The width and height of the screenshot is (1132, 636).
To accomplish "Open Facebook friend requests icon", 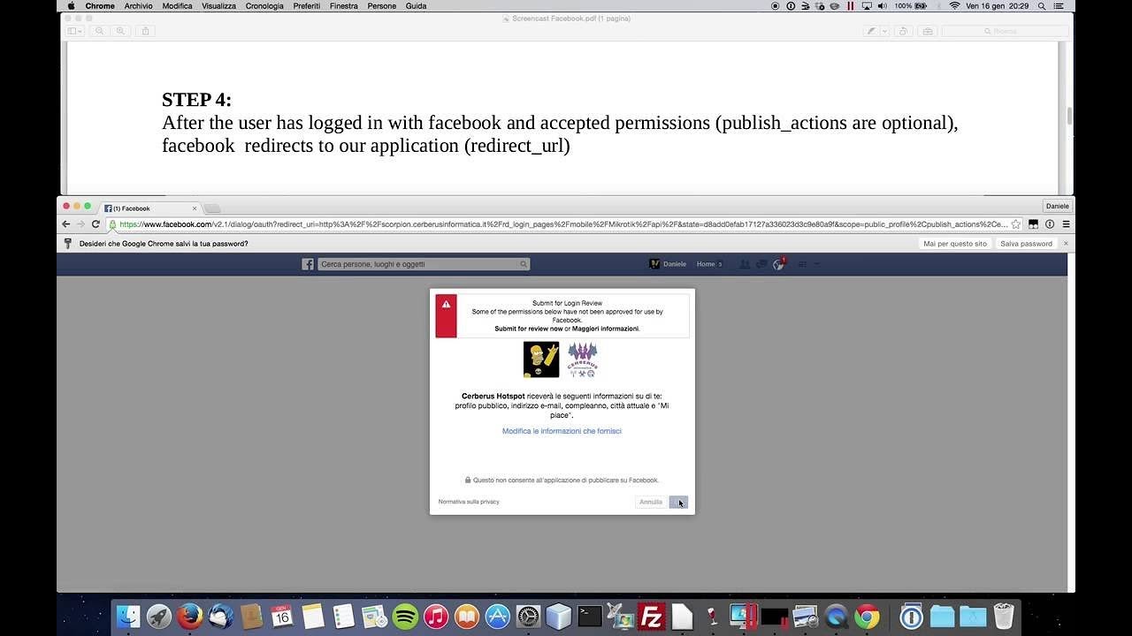I will click(x=745, y=264).
